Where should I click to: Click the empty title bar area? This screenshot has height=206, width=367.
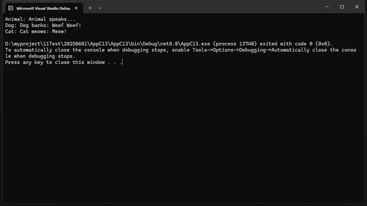pyautogui.click(x=211, y=7)
